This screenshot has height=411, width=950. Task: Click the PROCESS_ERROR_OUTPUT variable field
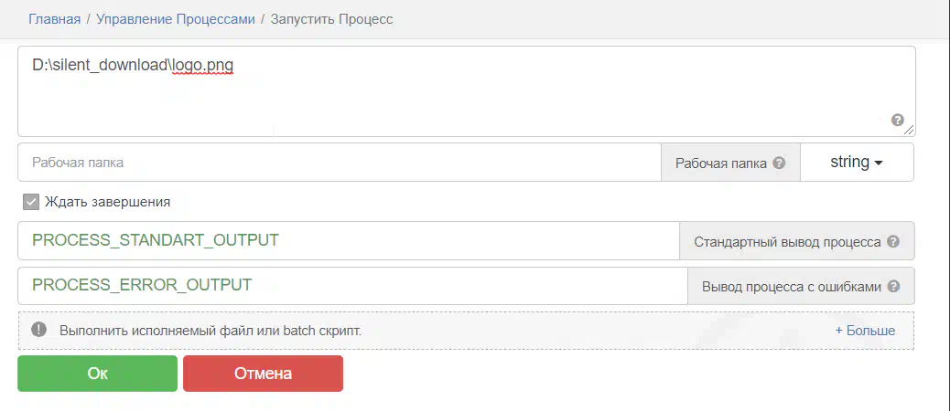click(352, 285)
